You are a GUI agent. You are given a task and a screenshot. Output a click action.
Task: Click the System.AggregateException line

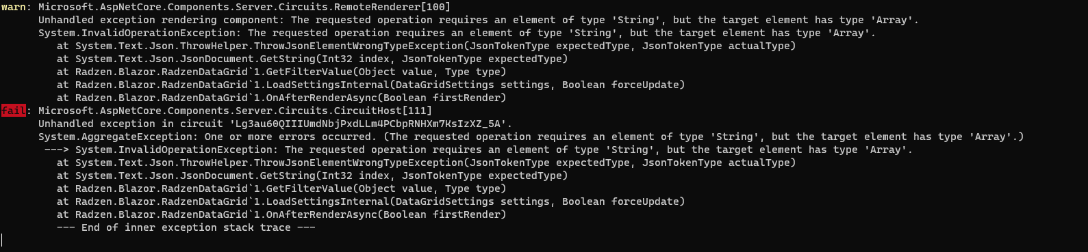tap(531, 137)
